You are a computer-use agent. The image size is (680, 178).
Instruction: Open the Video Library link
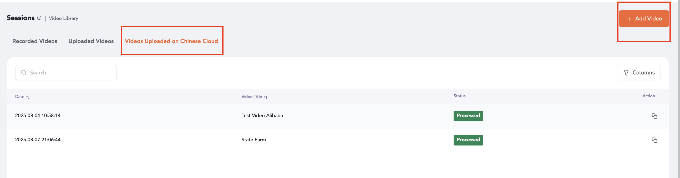[63, 18]
